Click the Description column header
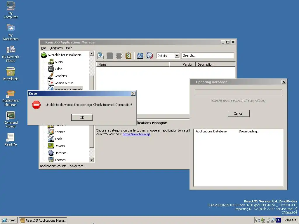The height and width of the screenshot is (224, 299). tap(215, 64)
